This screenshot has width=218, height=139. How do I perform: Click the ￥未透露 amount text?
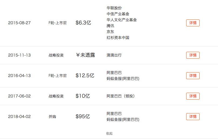tap(85, 55)
